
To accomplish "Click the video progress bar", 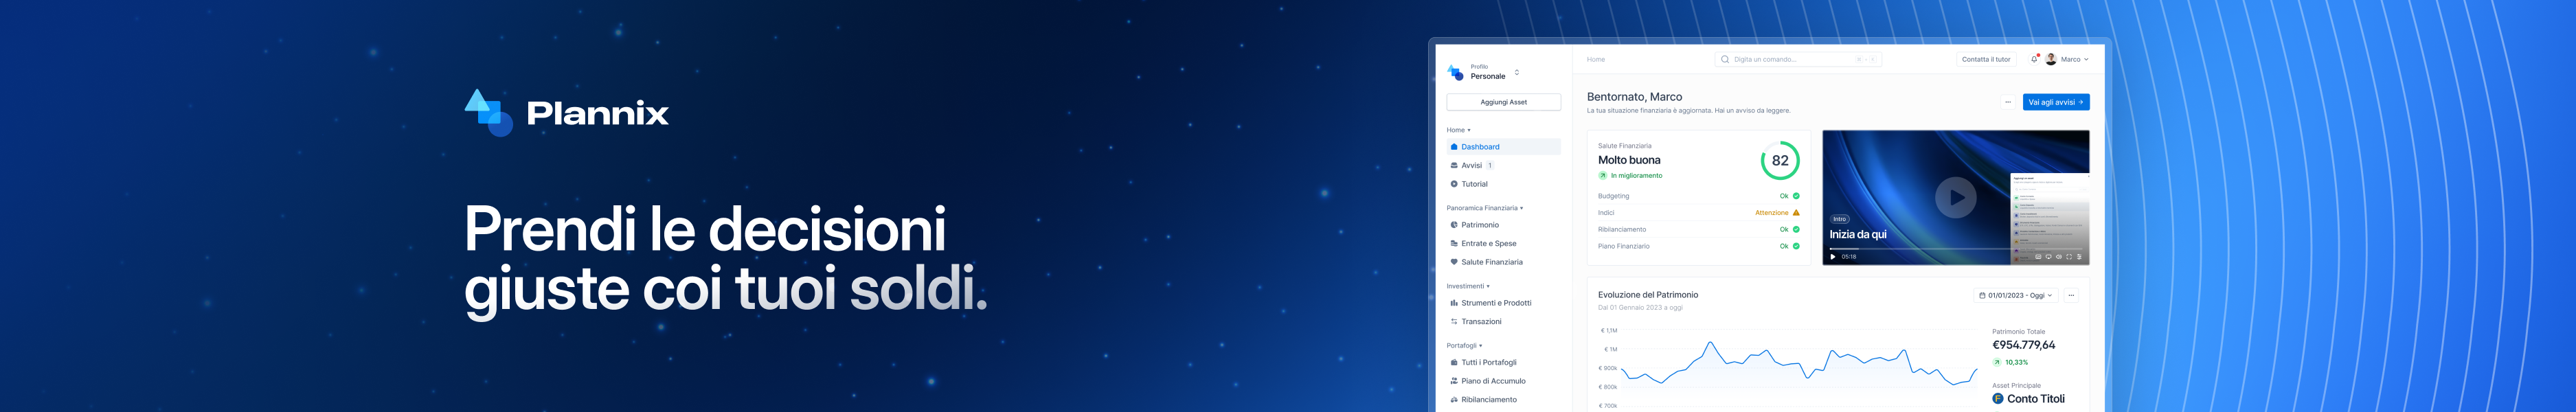I will (1955, 249).
